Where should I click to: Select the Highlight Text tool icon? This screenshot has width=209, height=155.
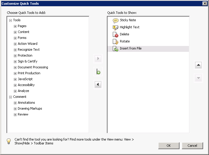coord(115,27)
